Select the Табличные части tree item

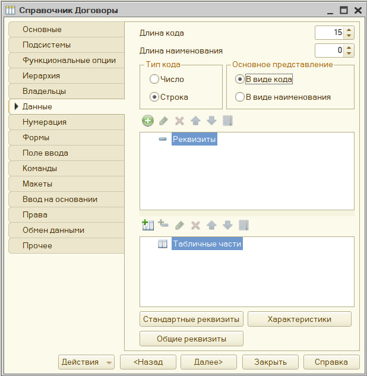coord(207,244)
